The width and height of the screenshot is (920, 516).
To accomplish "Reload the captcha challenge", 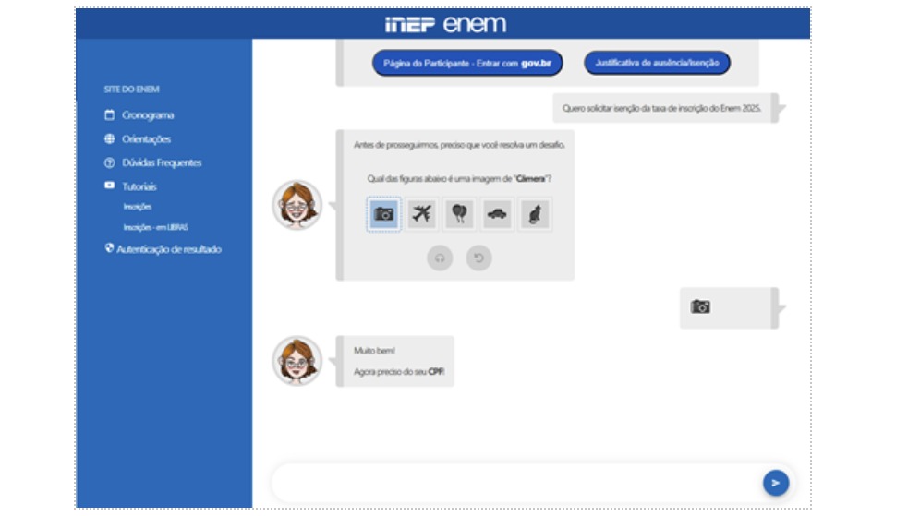I will pos(478,258).
